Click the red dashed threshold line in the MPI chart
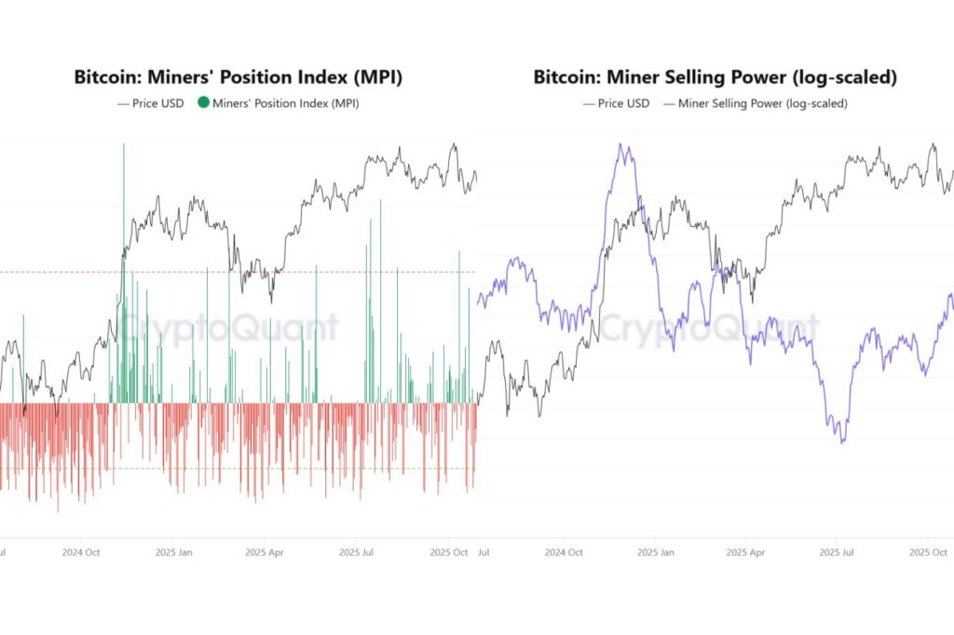The image size is (954, 635). pos(279,272)
